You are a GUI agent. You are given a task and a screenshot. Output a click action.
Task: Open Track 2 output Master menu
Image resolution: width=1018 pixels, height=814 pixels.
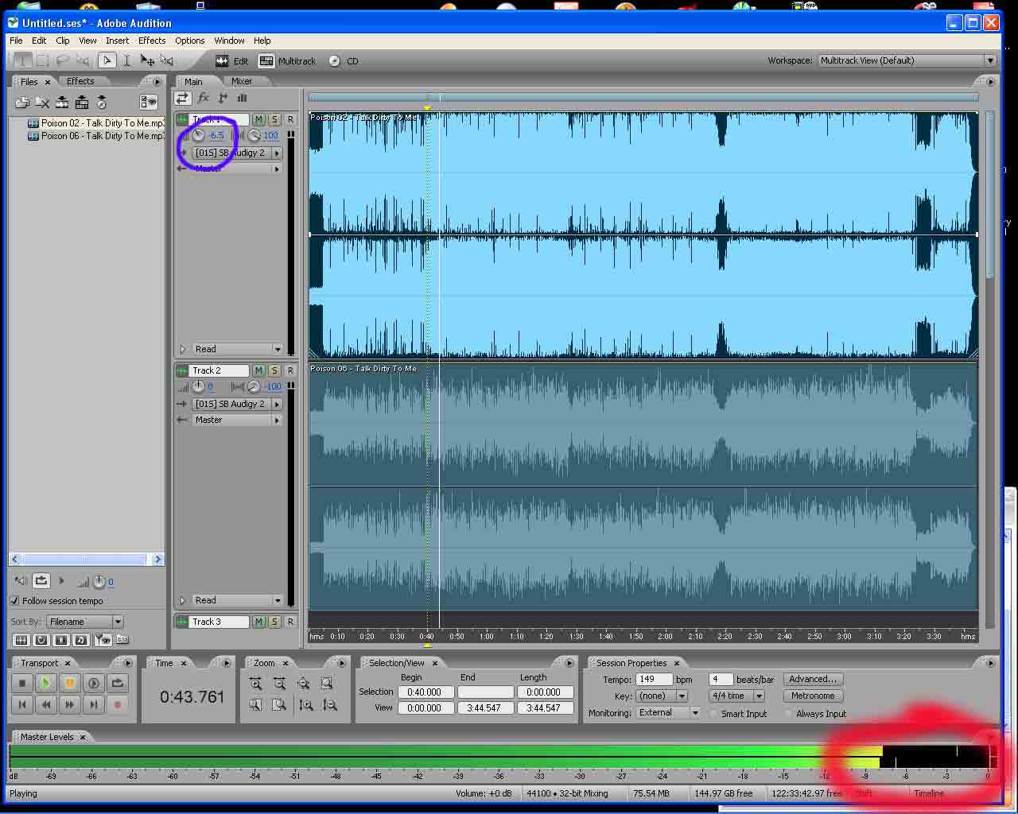point(237,420)
